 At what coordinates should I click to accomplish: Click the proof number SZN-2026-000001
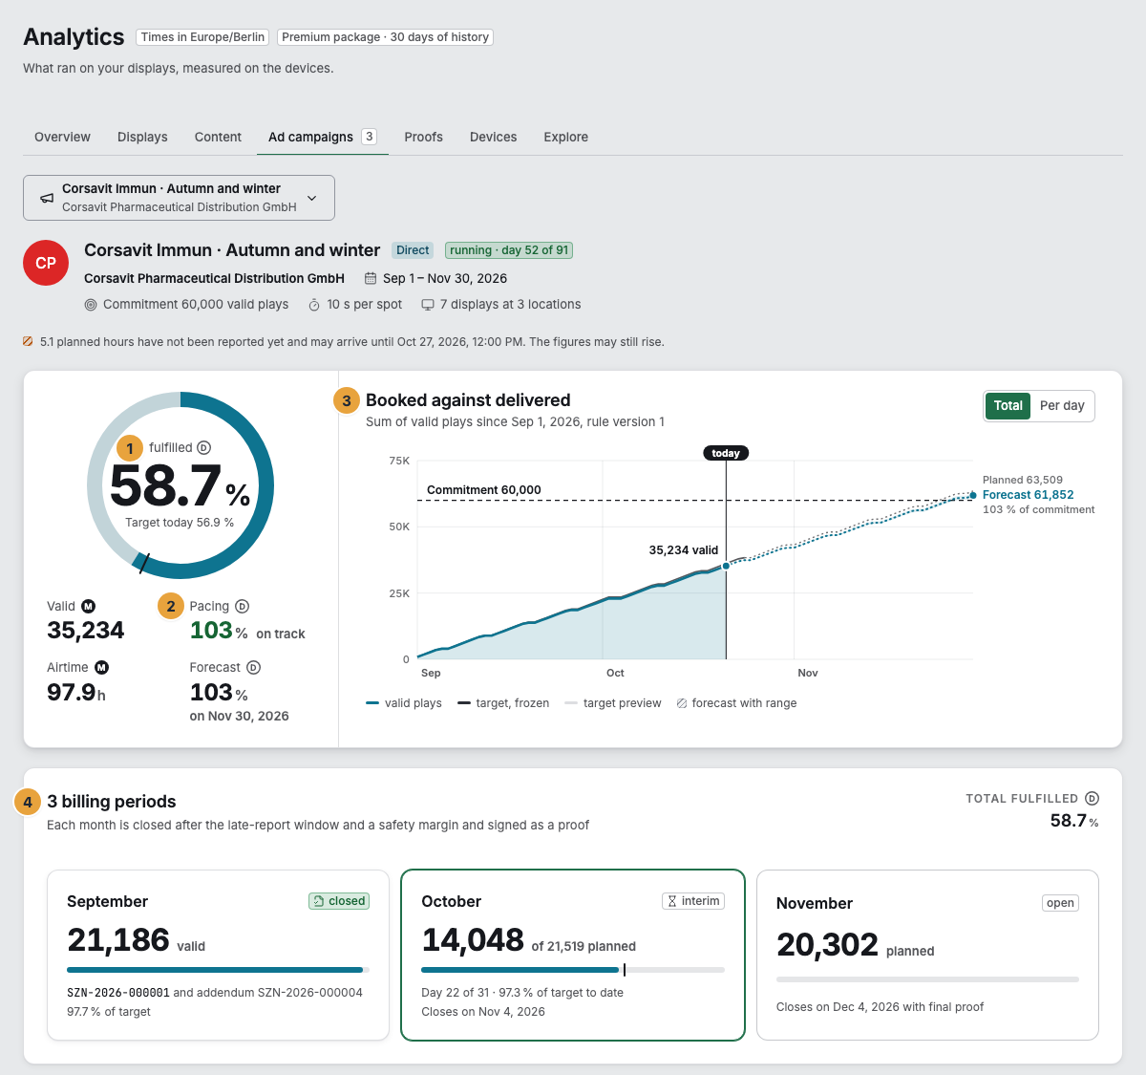tap(118, 993)
